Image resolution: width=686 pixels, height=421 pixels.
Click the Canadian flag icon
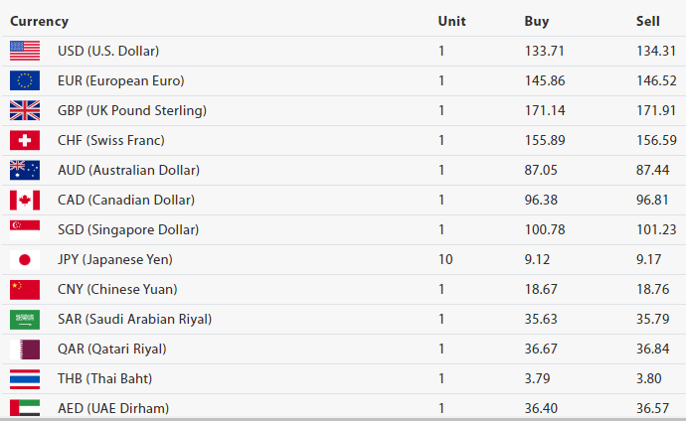(x=25, y=200)
